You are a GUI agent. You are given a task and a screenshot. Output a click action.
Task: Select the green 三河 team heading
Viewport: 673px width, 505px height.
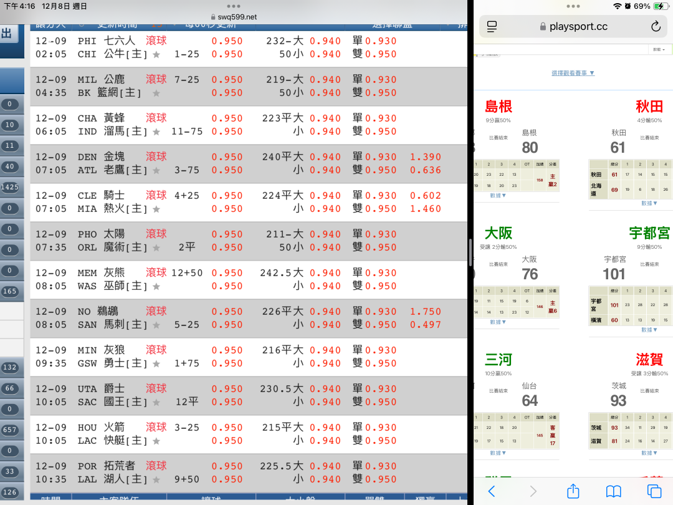point(499,360)
